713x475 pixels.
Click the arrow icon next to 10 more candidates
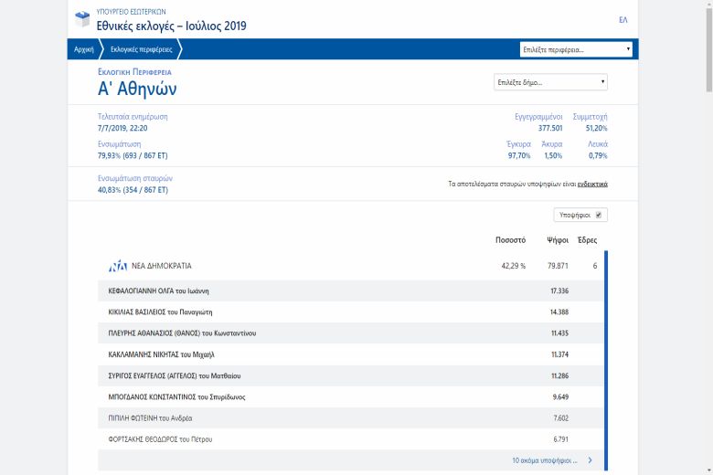pos(590,460)
